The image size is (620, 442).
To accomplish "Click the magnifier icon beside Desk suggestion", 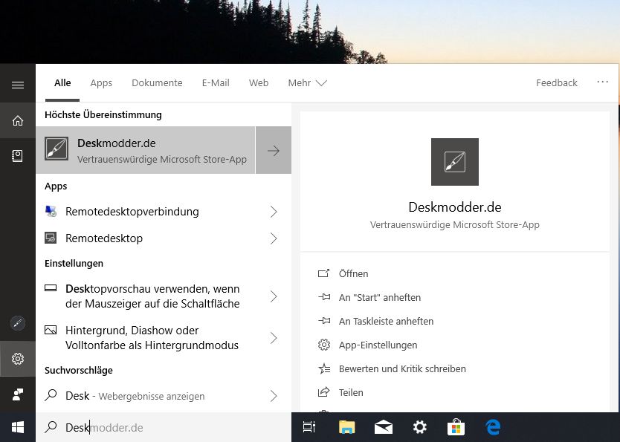I will pos(51,395).
